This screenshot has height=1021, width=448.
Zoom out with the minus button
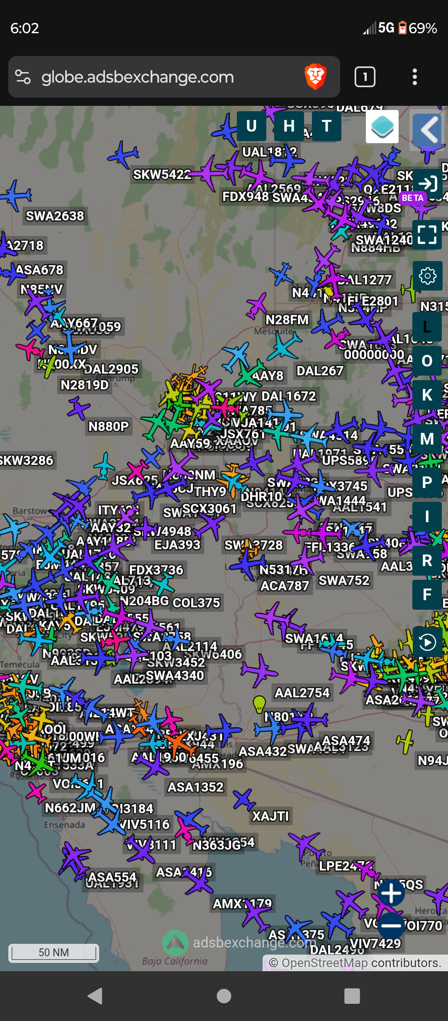[x=391, y=925]
